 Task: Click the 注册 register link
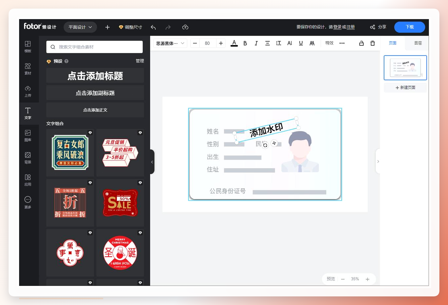click(350, 27)
